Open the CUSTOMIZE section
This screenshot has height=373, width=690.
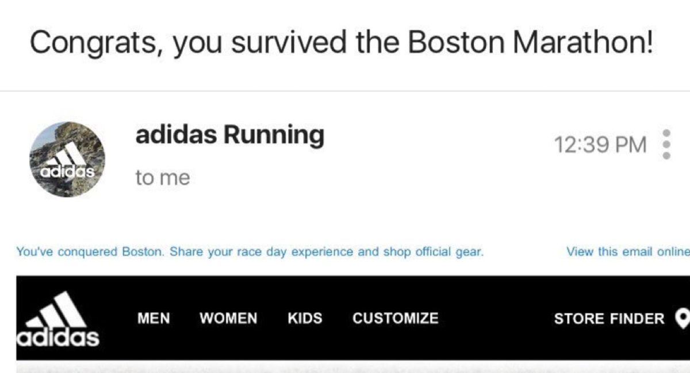click(x=395, y=318)
